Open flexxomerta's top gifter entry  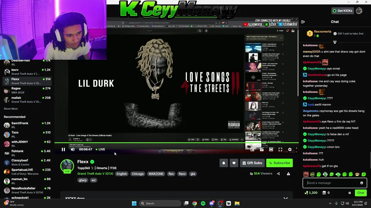click(x=319, y=34)
